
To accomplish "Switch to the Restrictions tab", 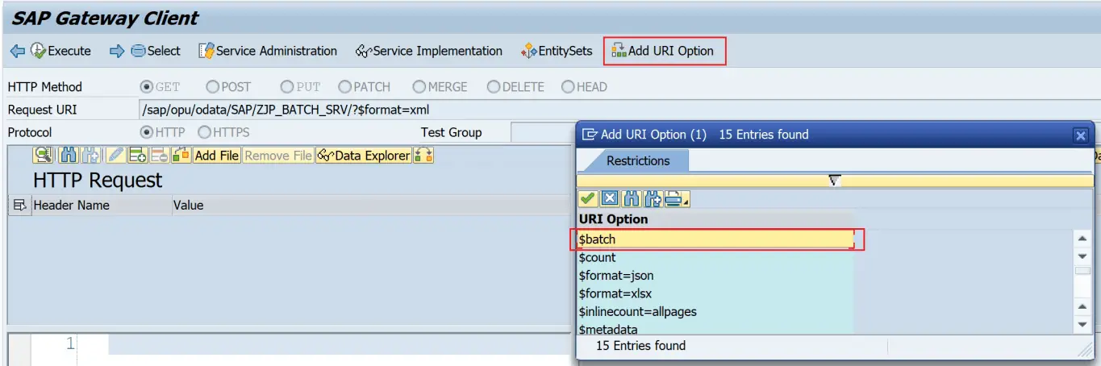I will click(637, 160).
